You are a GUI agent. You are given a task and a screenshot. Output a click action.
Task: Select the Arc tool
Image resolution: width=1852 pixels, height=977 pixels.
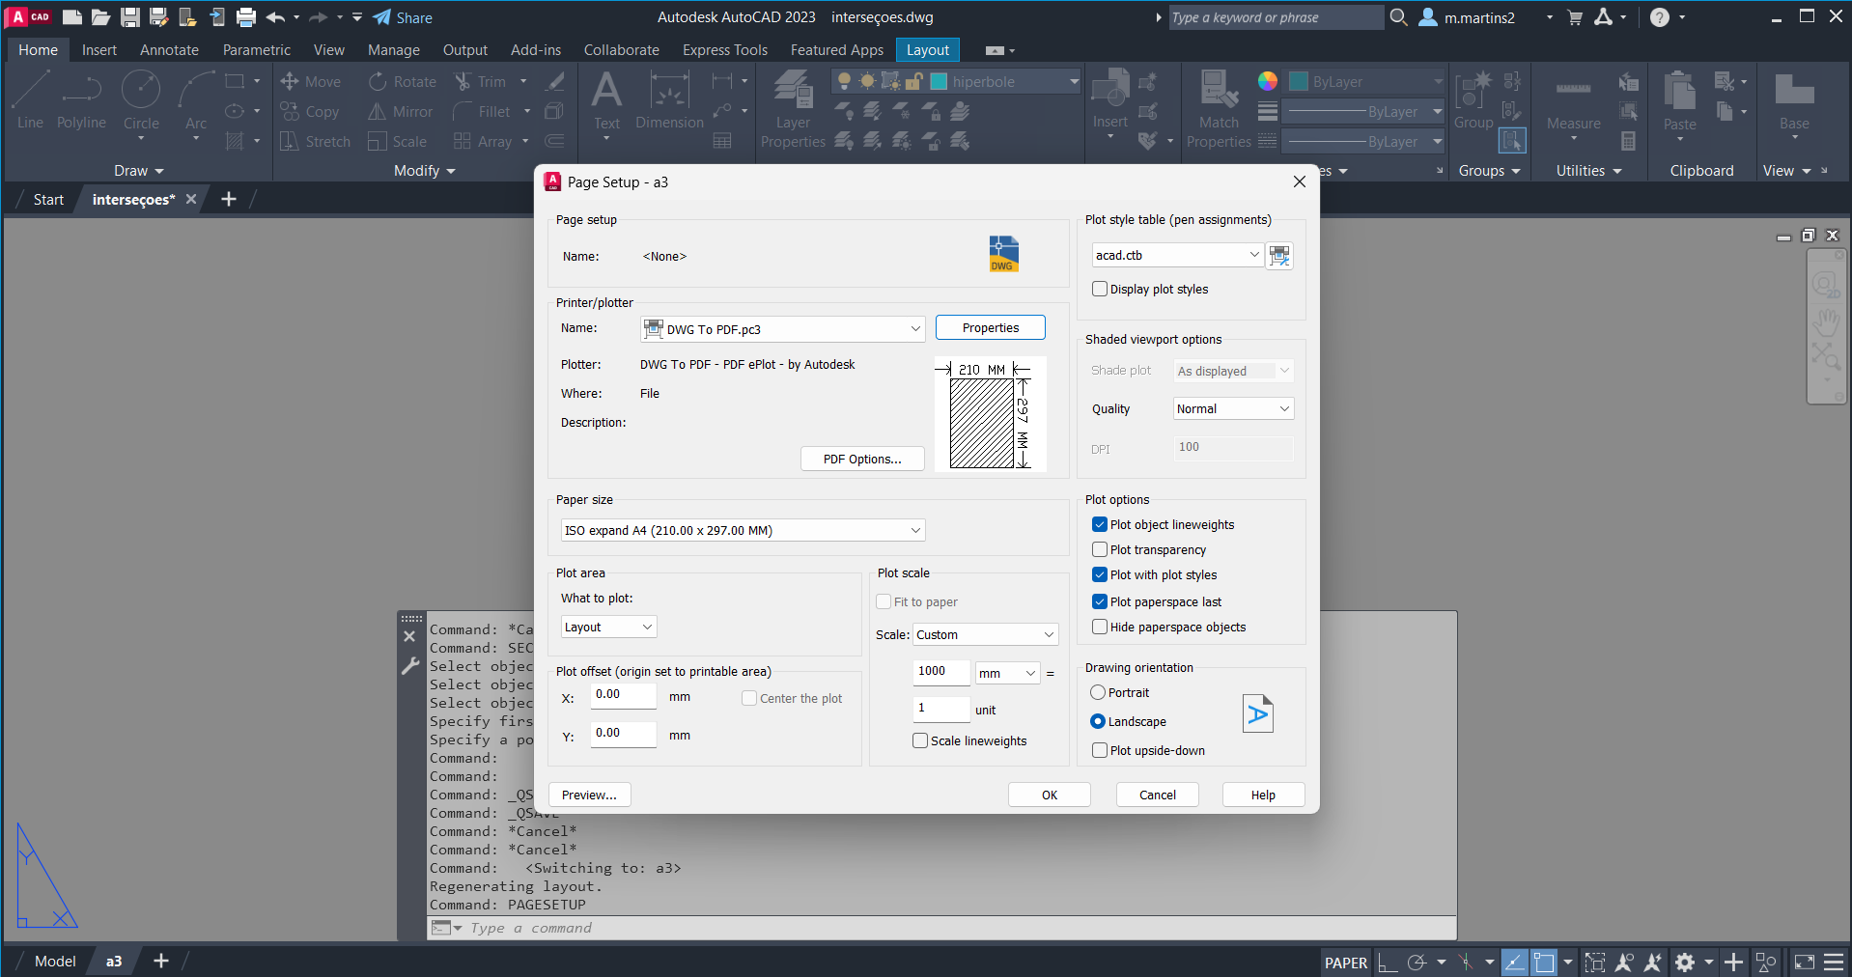(196, 100)
